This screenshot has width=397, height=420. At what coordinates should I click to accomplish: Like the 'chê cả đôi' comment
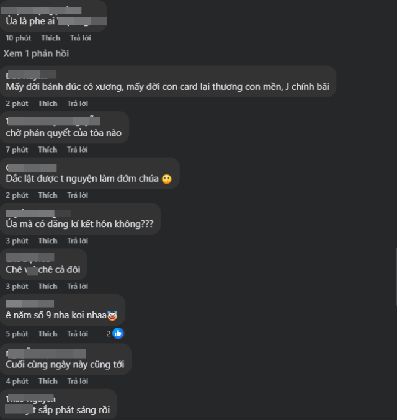48,287
